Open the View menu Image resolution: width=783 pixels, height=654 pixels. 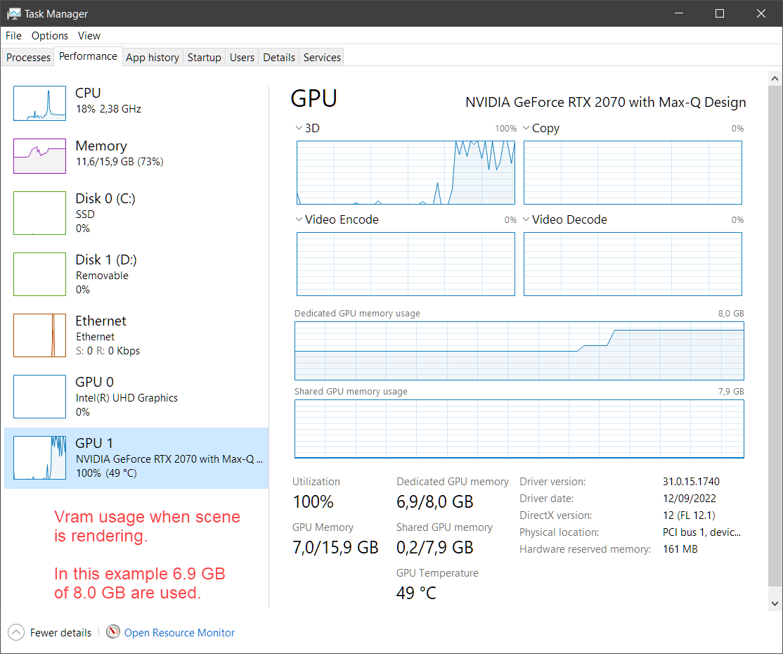89,36
